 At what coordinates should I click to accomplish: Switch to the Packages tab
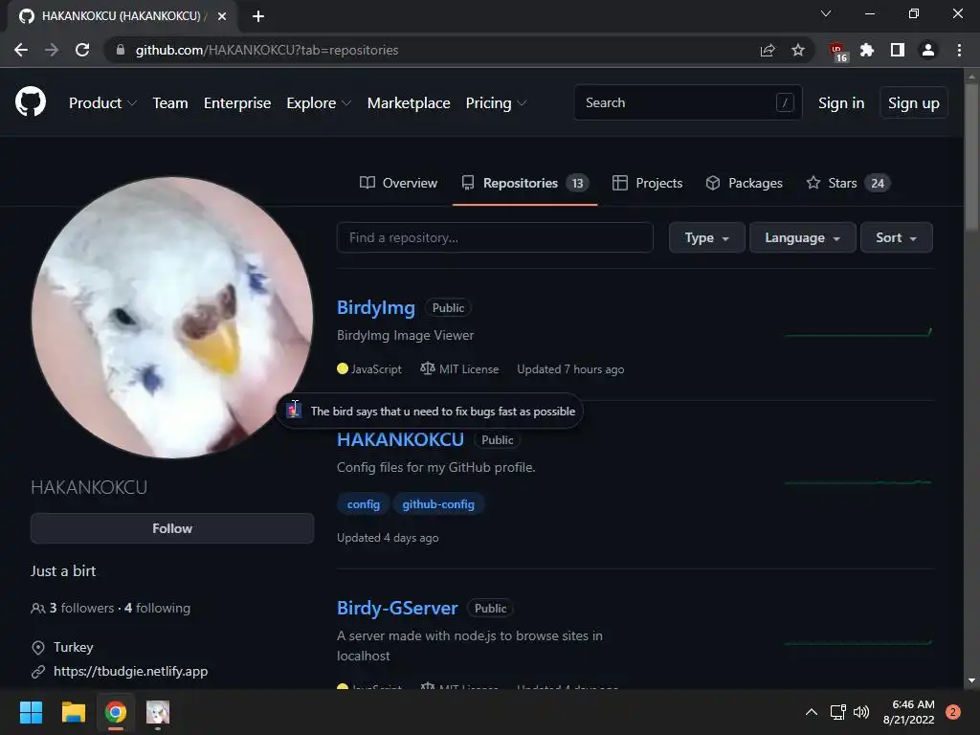pyautogui.click(x=744, y=183)
